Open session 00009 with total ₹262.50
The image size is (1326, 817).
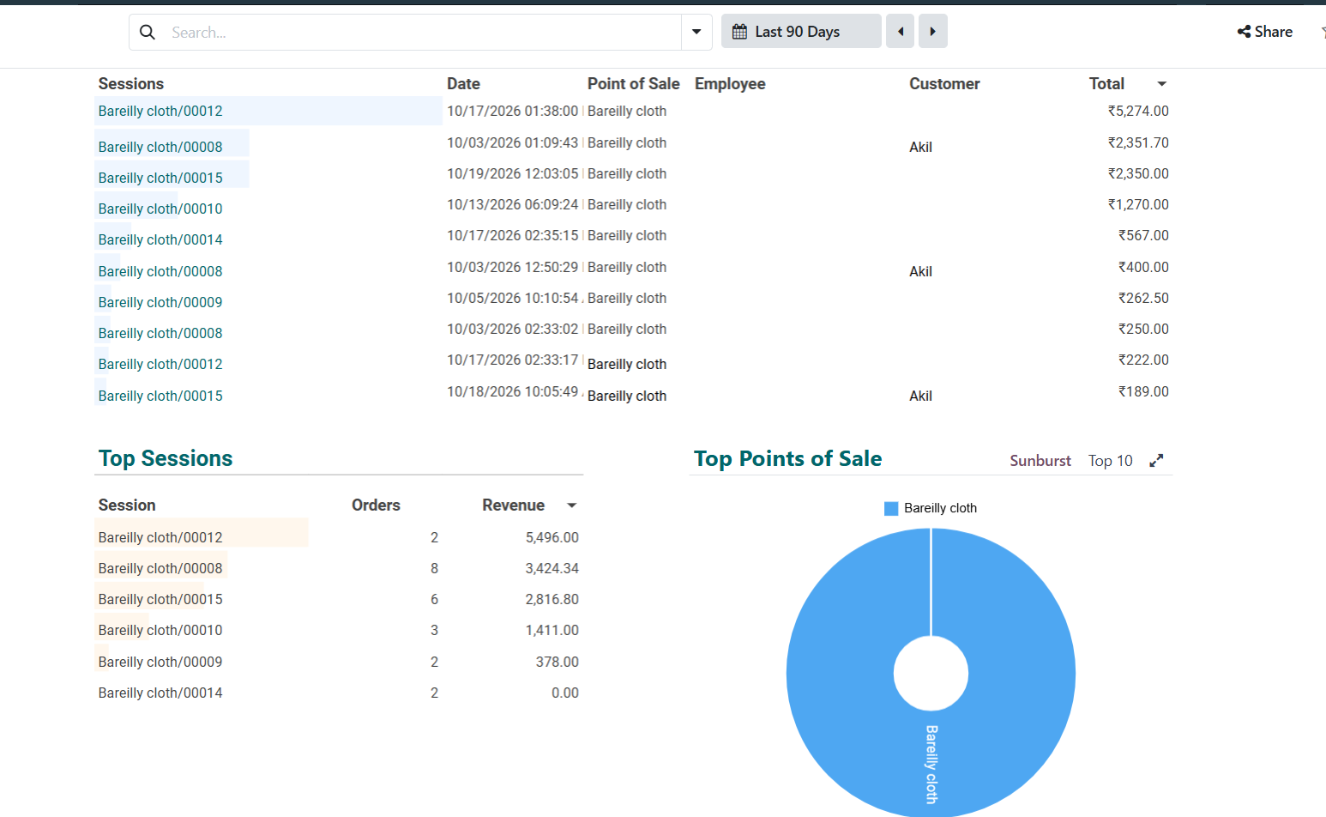pyautogui.click(x=160, y=302)
